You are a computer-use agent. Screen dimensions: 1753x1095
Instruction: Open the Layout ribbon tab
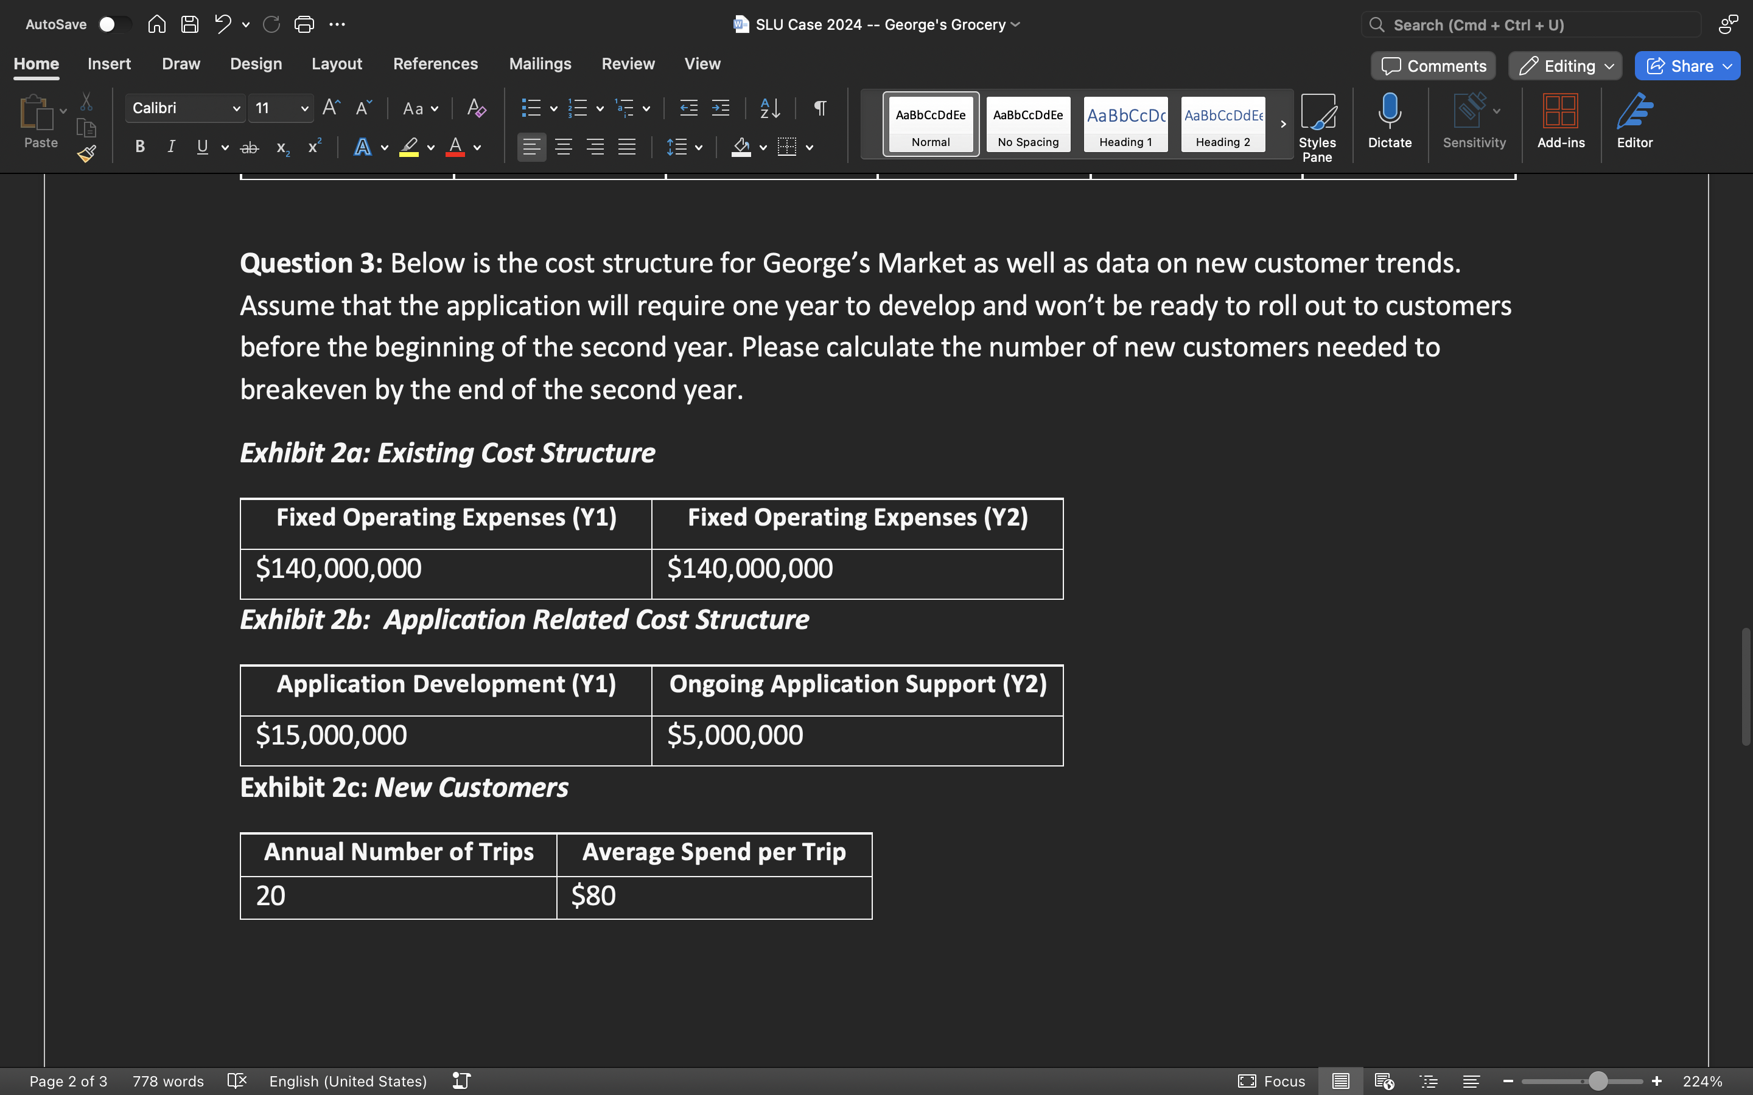tap(336, 64)
